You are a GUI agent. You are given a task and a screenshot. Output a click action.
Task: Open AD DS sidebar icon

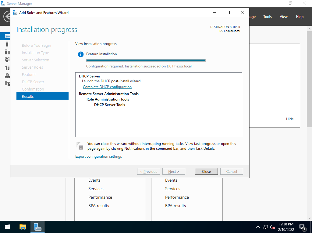tap(7, 60)
